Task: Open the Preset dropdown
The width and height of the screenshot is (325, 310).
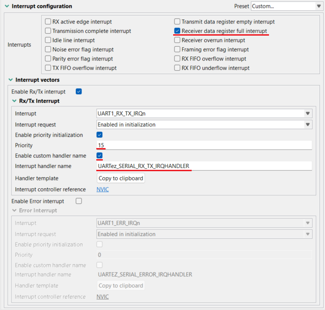Action: pos(286,6)
